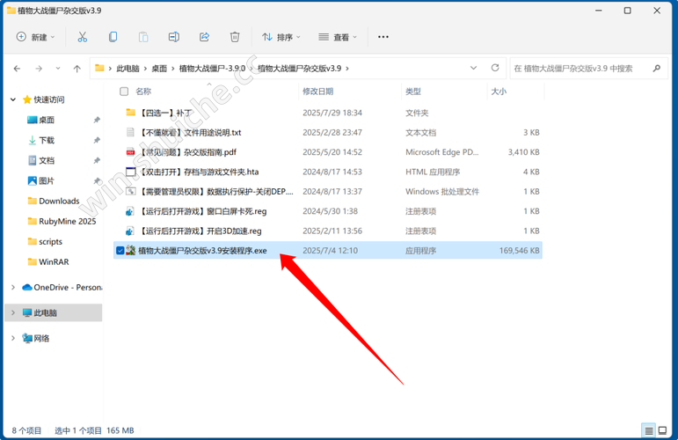Select 【常见问题】杂交版指南.pdf file name
Image resolution: width=678 pixels, height=440 pixels.
[x=187, y=152]
